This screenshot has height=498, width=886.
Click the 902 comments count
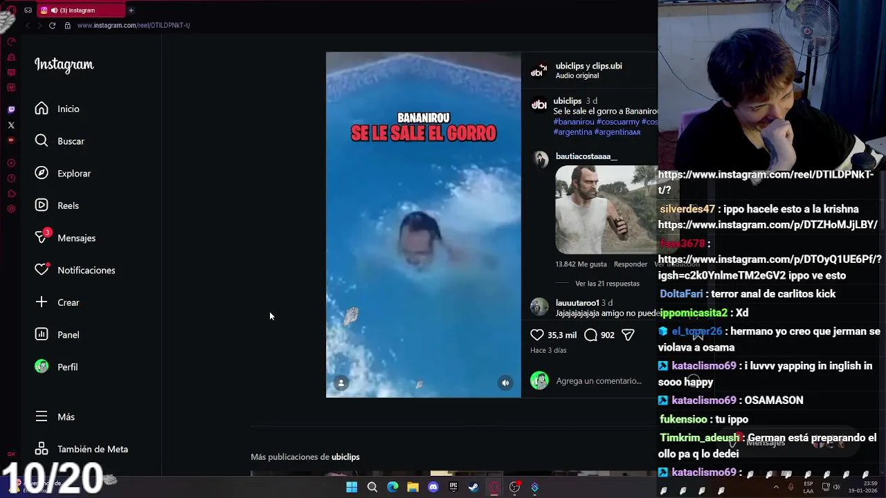click(608, 335)
